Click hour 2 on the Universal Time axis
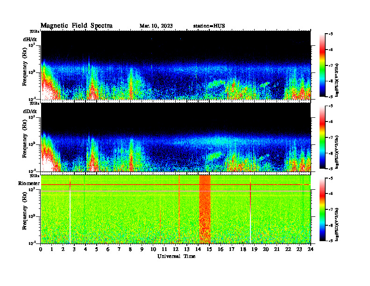This screenshot has width=370, height=286. (63, 250)
